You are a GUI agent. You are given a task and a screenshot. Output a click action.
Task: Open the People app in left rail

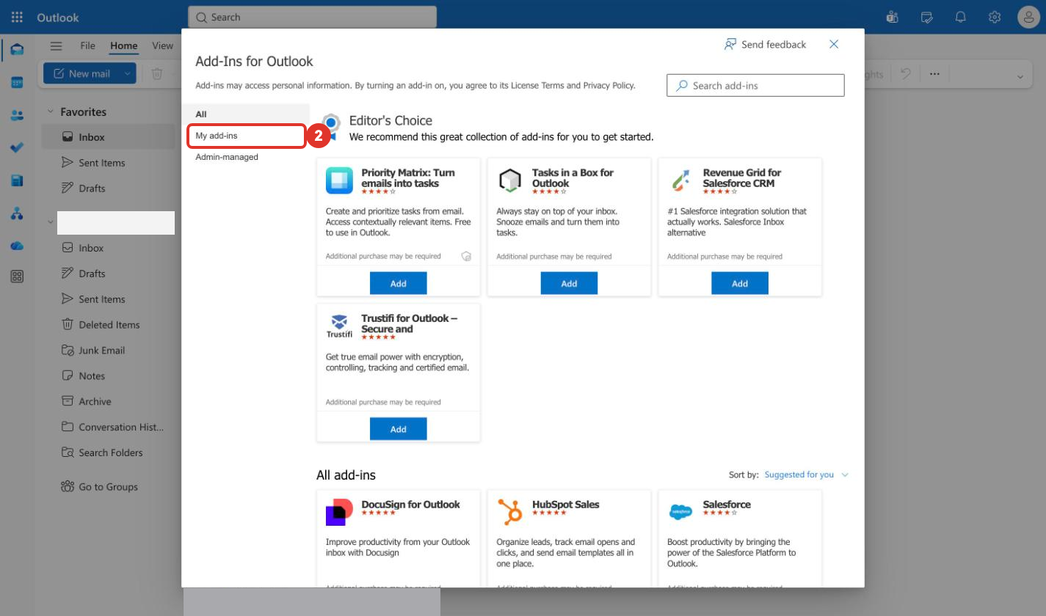click(17, 115)
